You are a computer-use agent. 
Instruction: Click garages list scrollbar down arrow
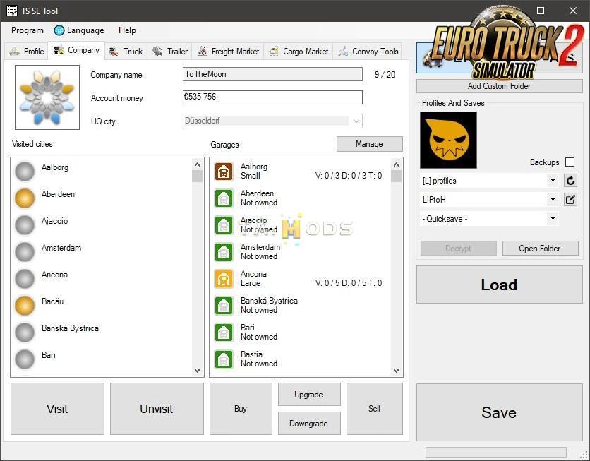click(x=396, y=371)
